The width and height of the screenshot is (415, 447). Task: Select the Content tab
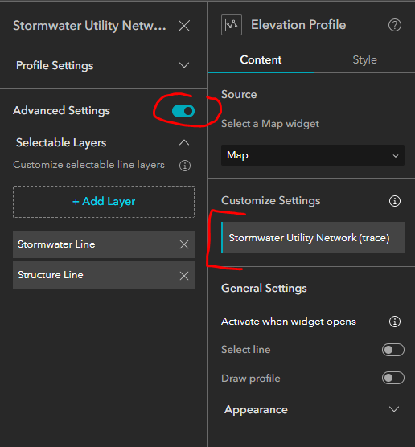[261, 59]
